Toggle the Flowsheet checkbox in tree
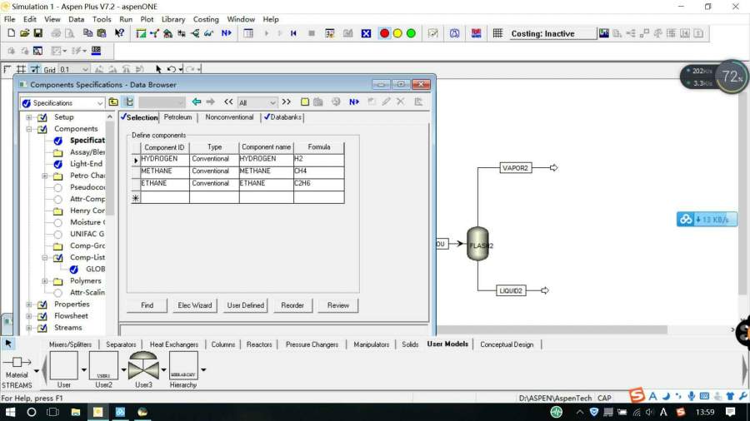750x421 pixels. click(x=42, y=316)
